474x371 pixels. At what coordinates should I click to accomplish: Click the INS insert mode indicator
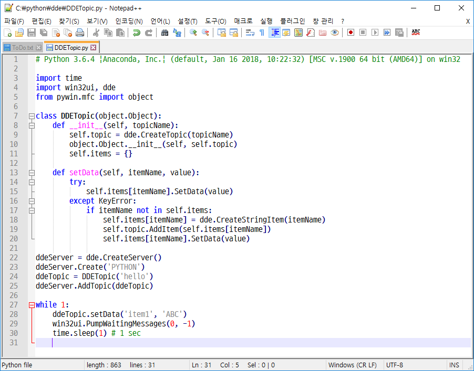[454, 365]
